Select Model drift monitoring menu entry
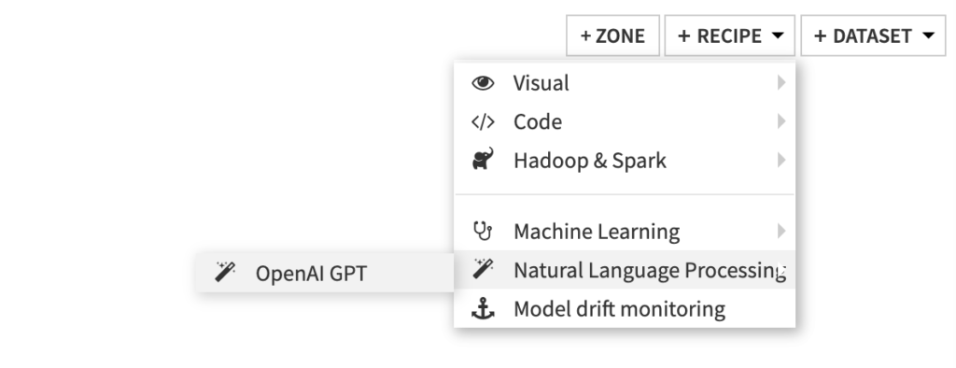This screenshot has height=368, width=956. [625, 309]
